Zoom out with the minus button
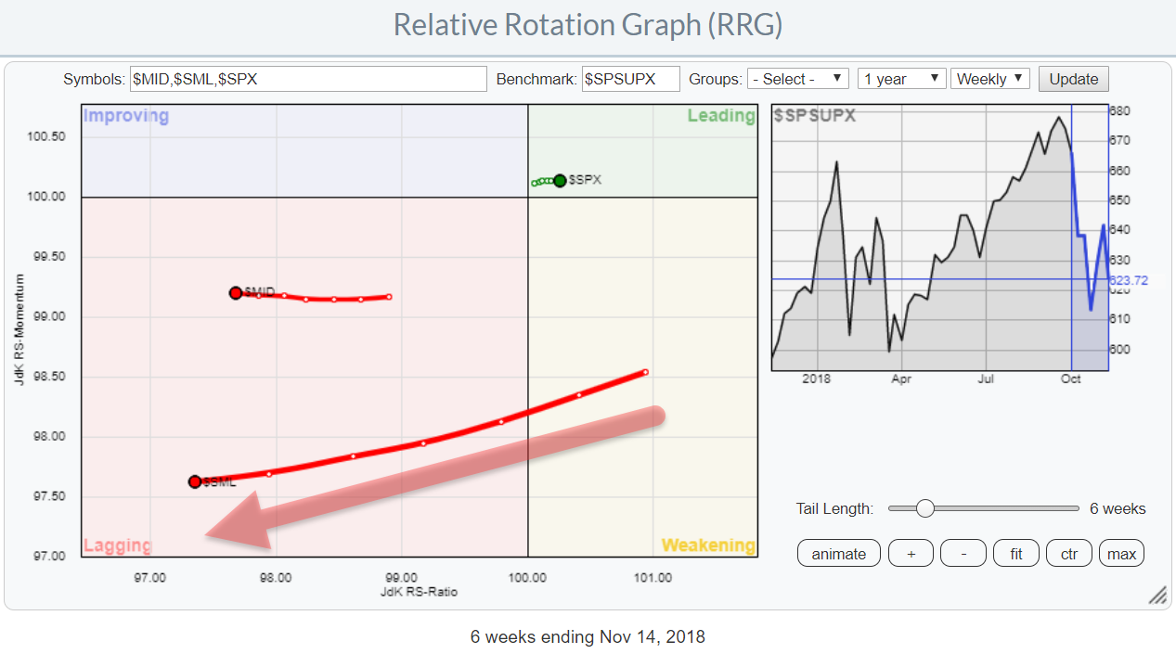 (963, 554)
